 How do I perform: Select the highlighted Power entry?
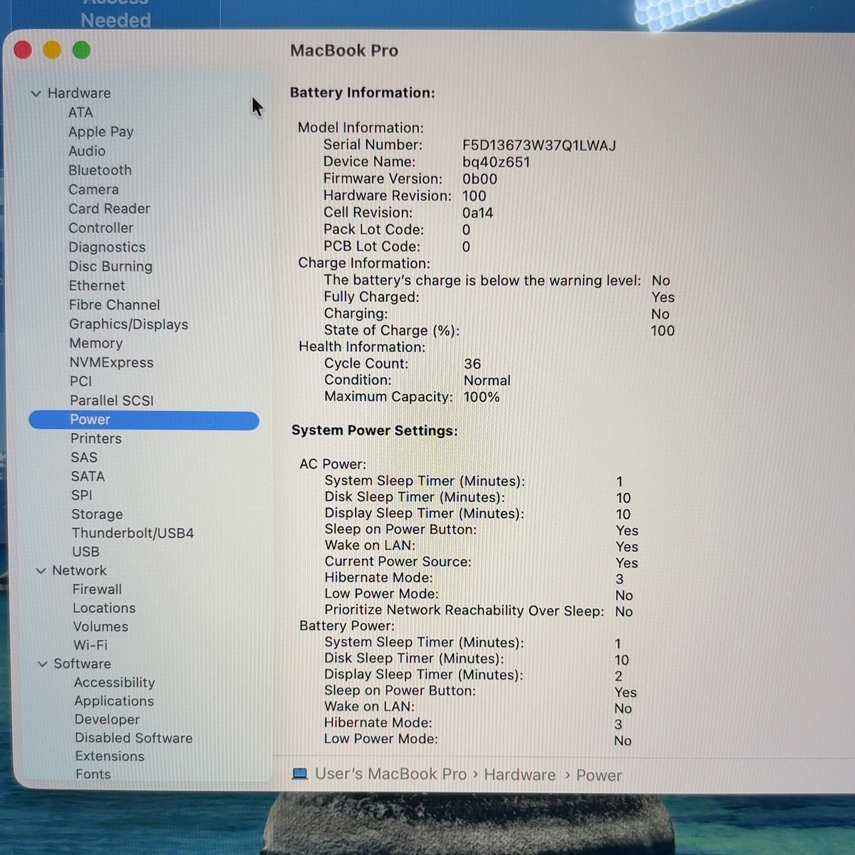[144, 420]
